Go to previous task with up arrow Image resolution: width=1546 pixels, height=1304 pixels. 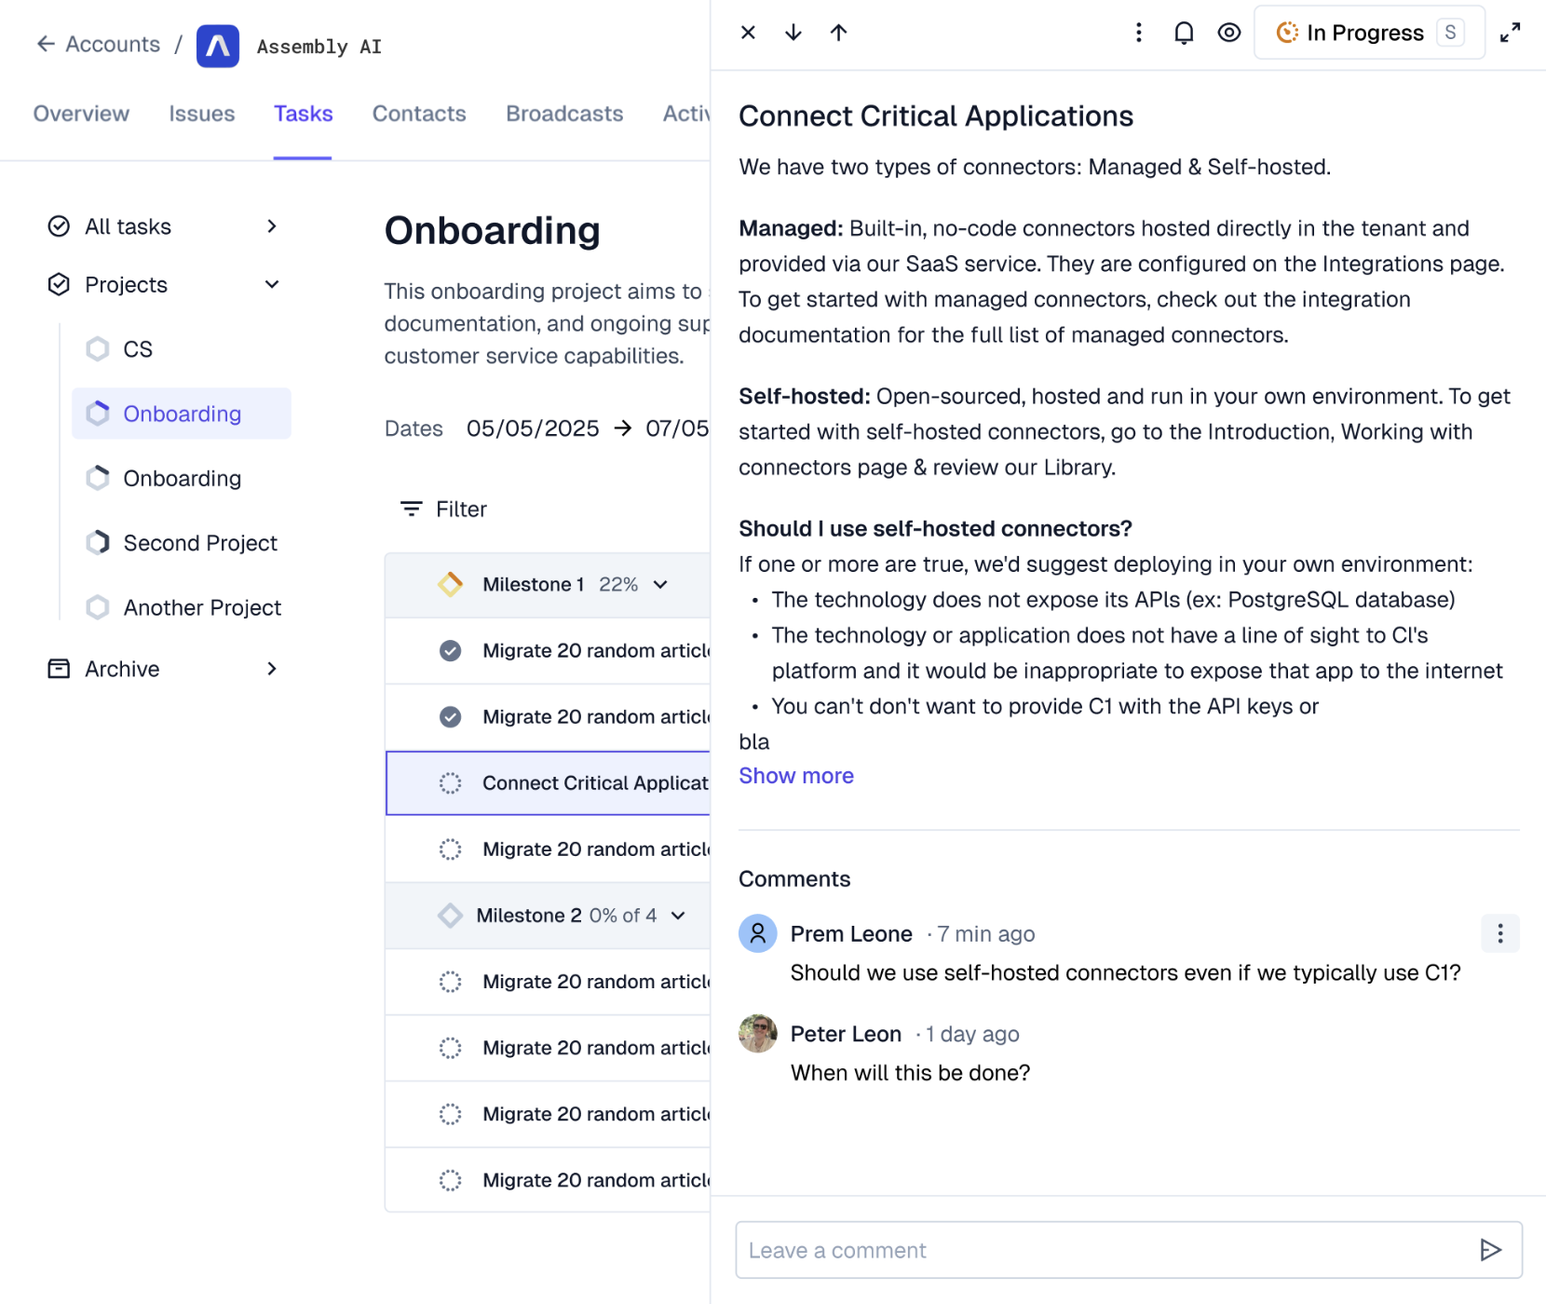pos(838,33)
